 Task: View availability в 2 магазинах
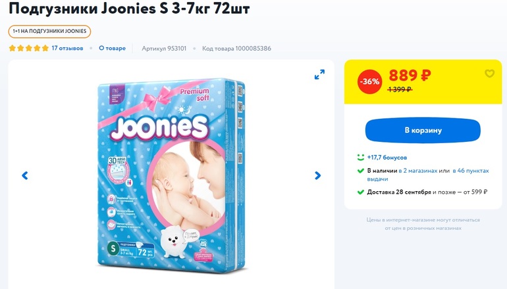pyautogui.click(x=417, y=171)
